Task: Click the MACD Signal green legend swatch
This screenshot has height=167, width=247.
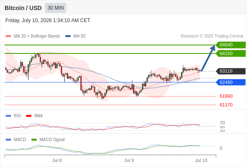Action: tap(34, 140)
